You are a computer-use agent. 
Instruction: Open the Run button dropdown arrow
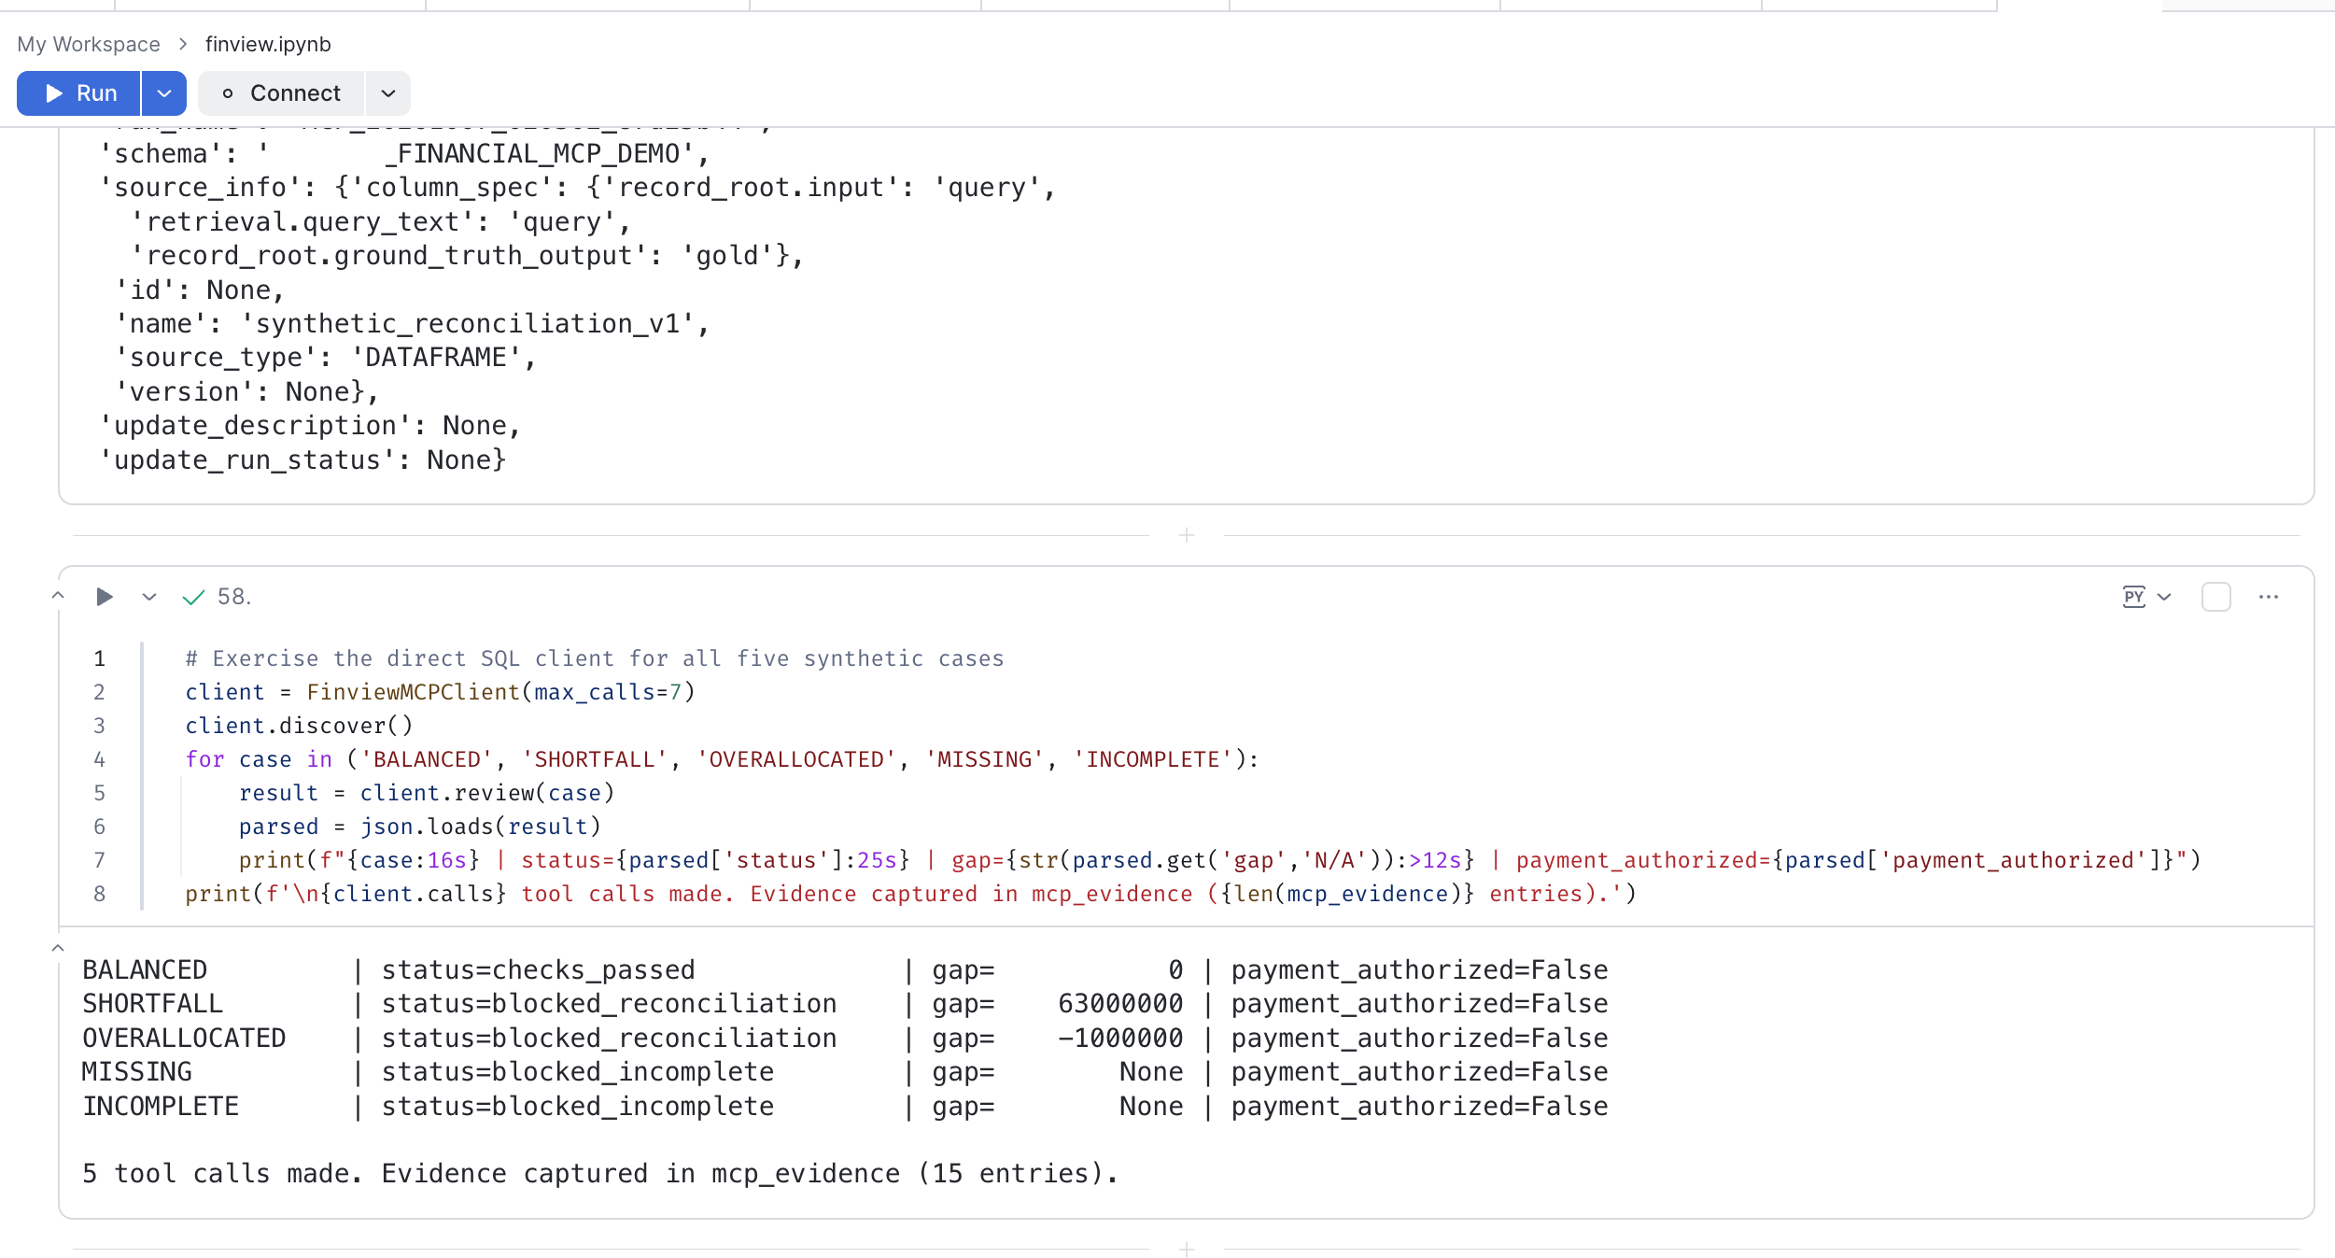coord(164,93)
